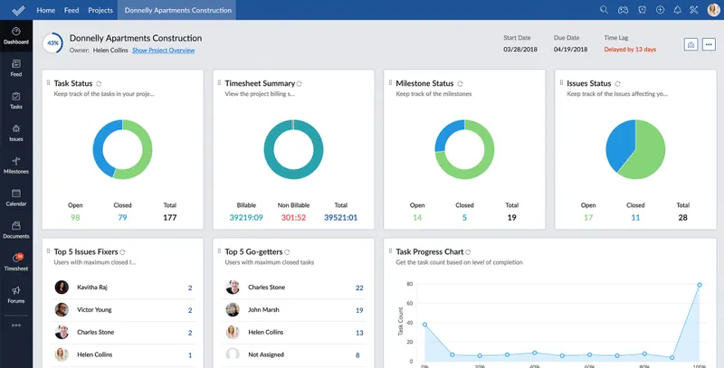Refresh the Issues Status widget
The width and height of the screenshot is (724, 368).
617,84
